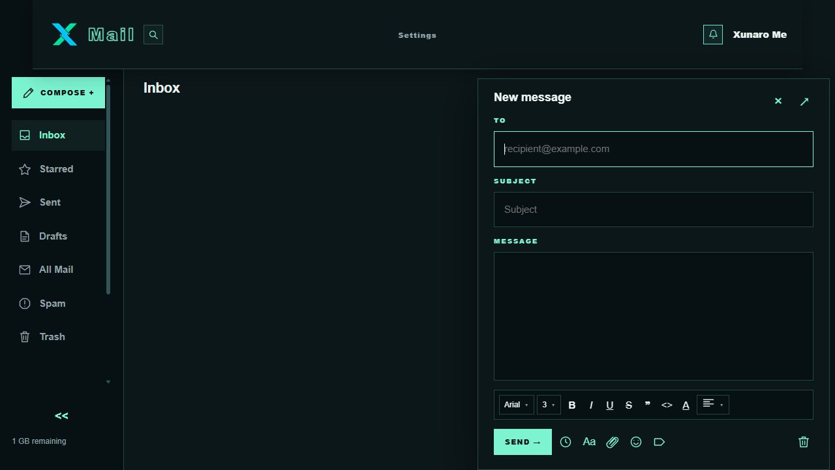The width and height of the screenshot is (835, 470).
Task: Toggle underline formatting
Action: (x=610, y=405)
